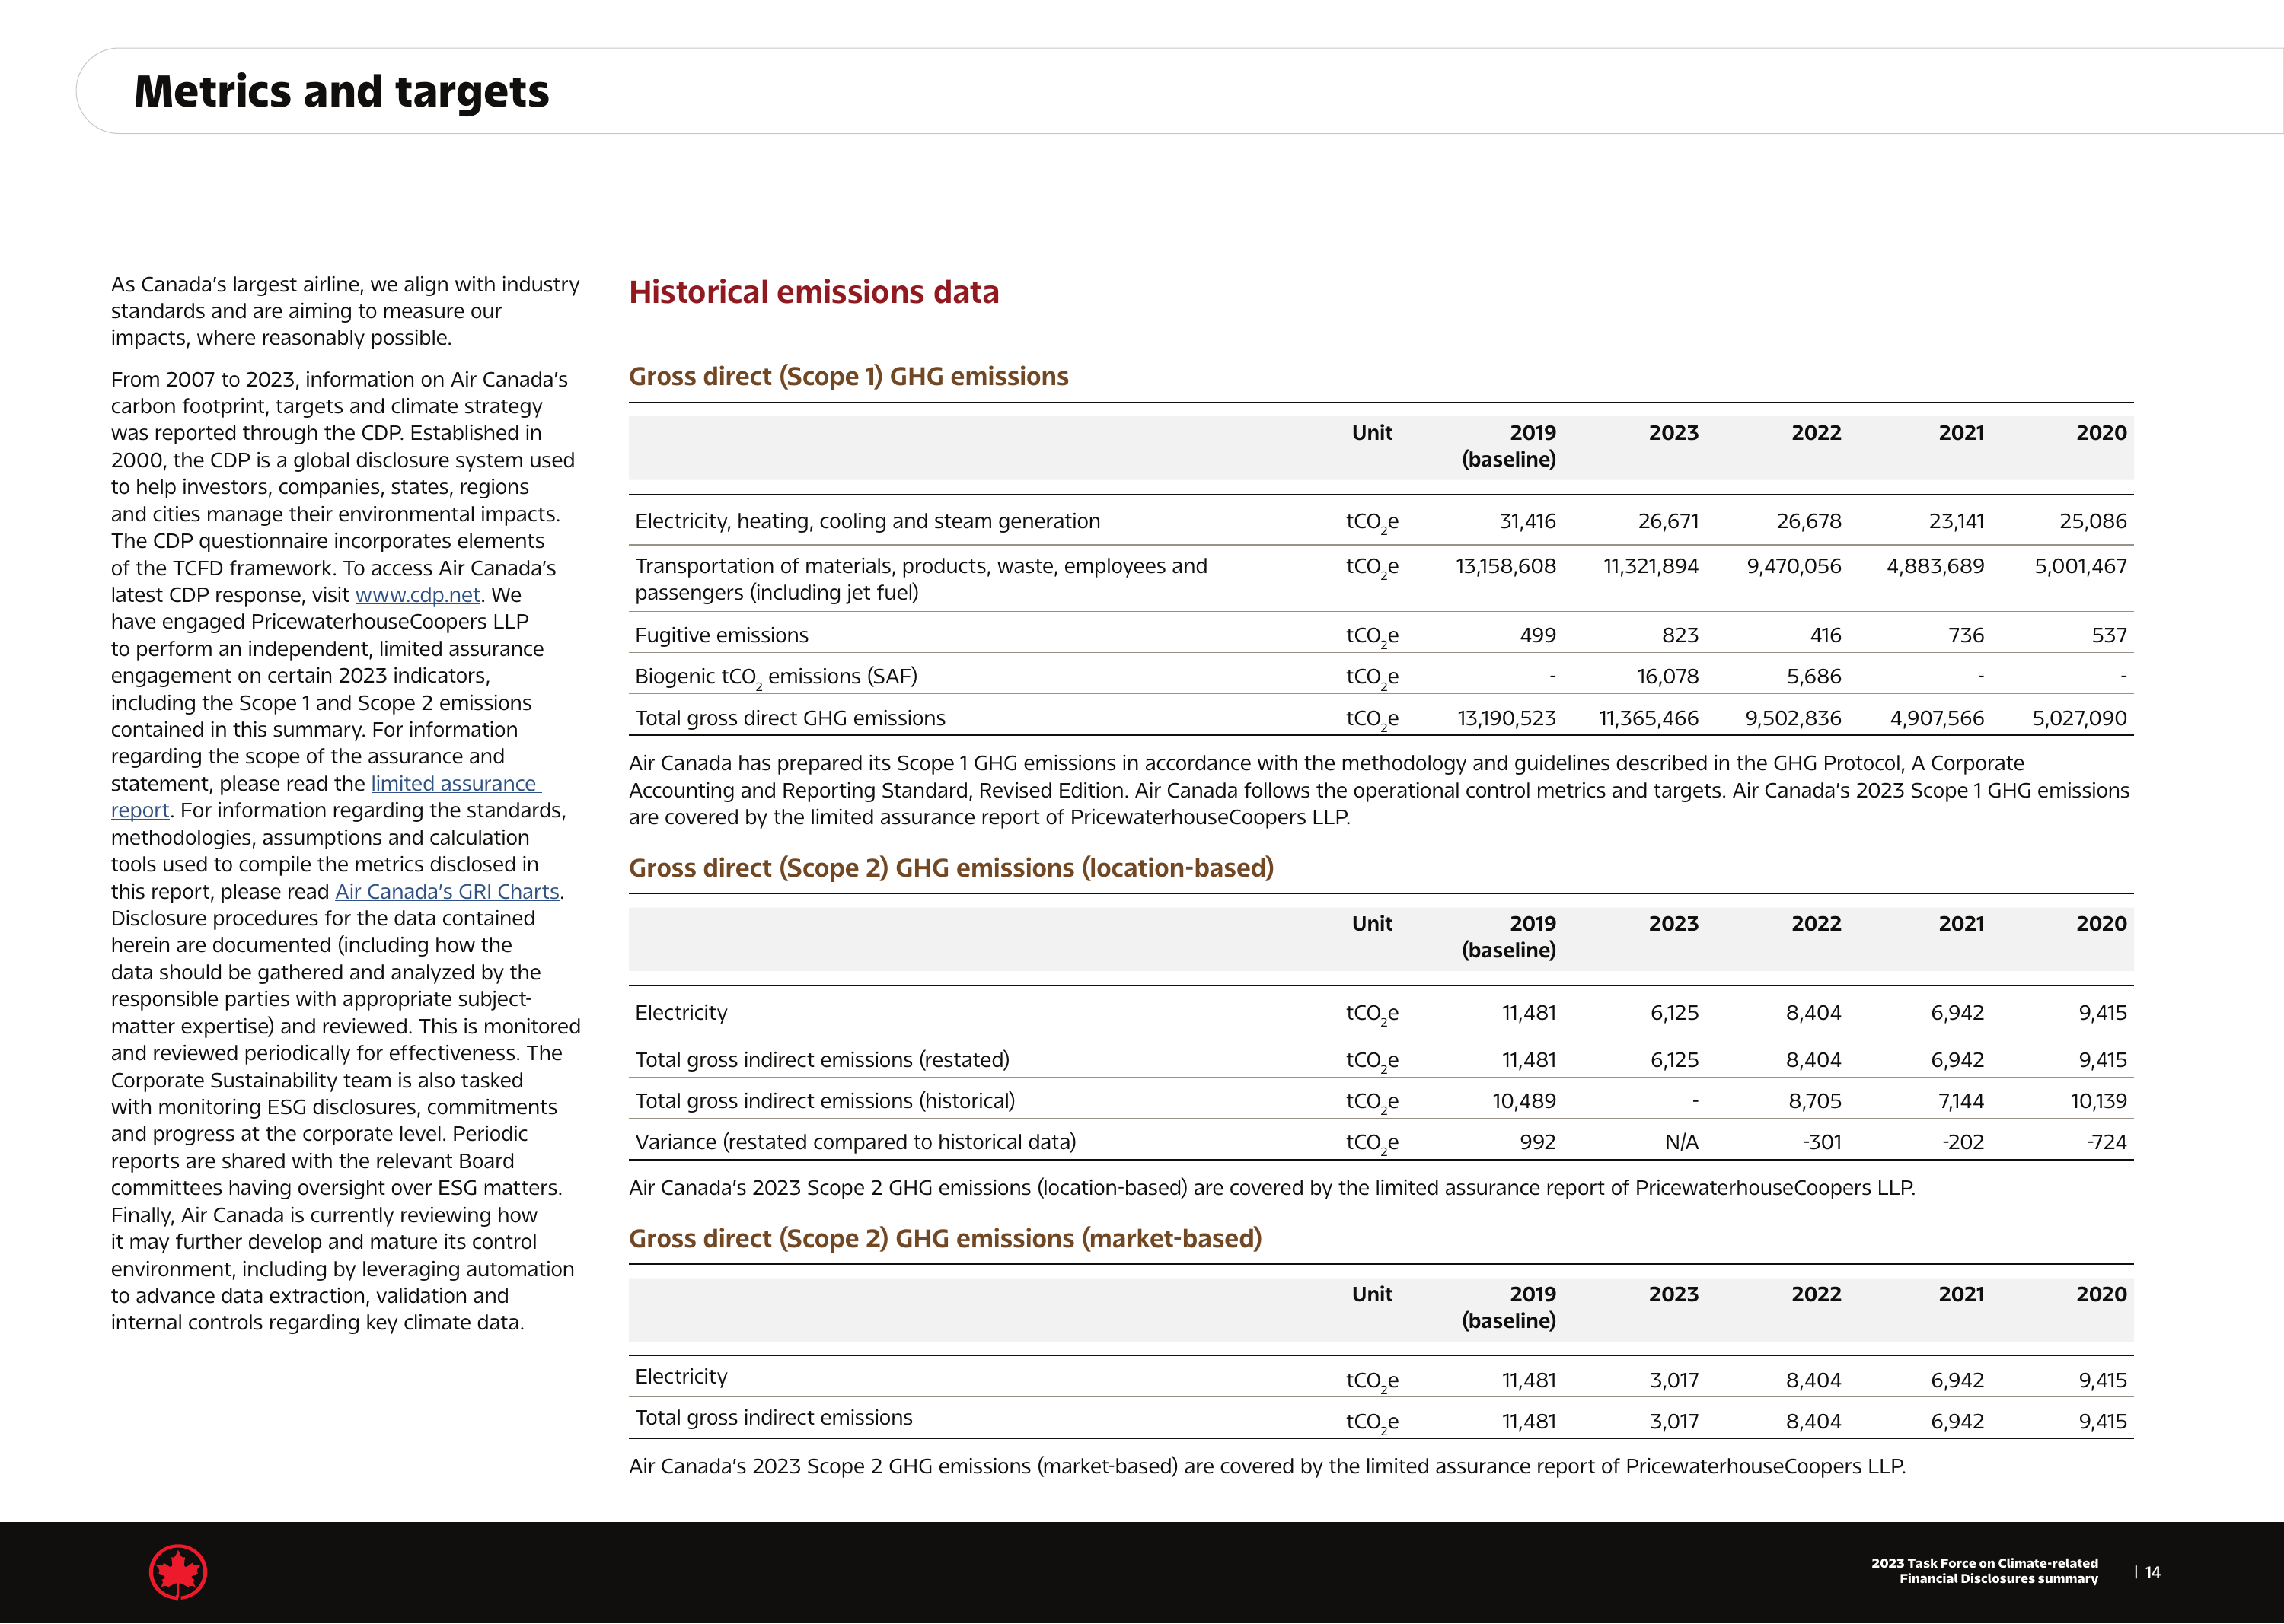Select the 2023 fugitive emissions value 823
The height and width of the screenshot is (1624, 2284).
point(1680,635)
